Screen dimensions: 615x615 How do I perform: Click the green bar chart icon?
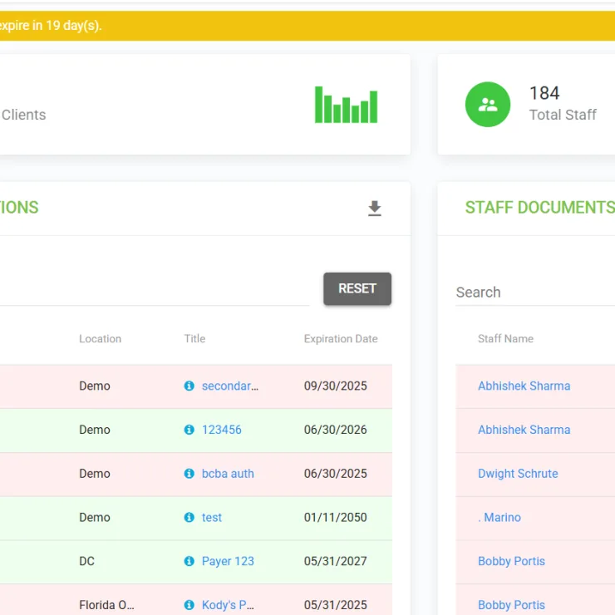[x=346, y=105]
